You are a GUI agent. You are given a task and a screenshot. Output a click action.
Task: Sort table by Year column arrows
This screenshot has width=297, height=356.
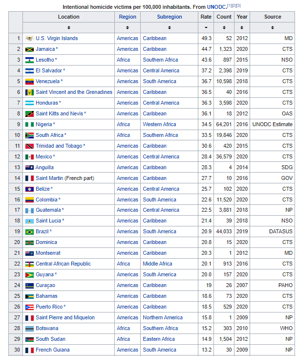point(242,28)
